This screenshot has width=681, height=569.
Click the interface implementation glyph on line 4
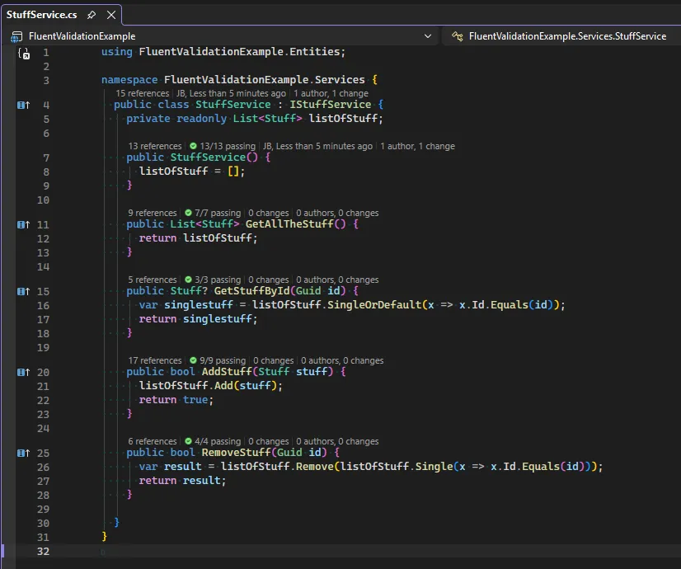coord(23,106)
